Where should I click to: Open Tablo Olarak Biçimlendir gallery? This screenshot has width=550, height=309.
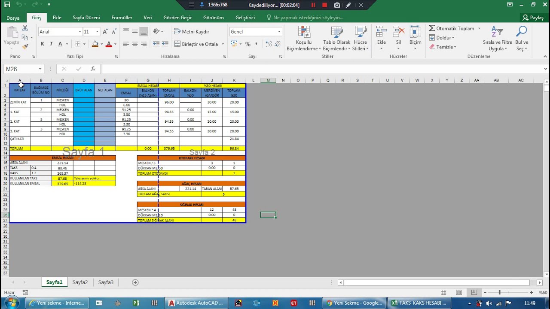click(x=337, y=39)
